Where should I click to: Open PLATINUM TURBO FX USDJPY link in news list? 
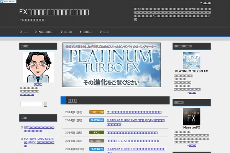tap(136, 122)
